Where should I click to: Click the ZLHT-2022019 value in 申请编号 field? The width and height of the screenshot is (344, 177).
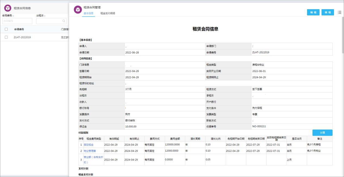261,53
